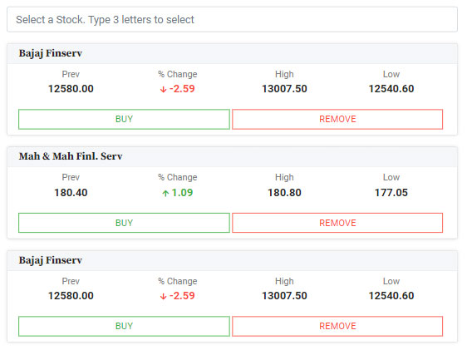Select the 1.09 percent change value
467x350 pixels.
coord(182,193)
